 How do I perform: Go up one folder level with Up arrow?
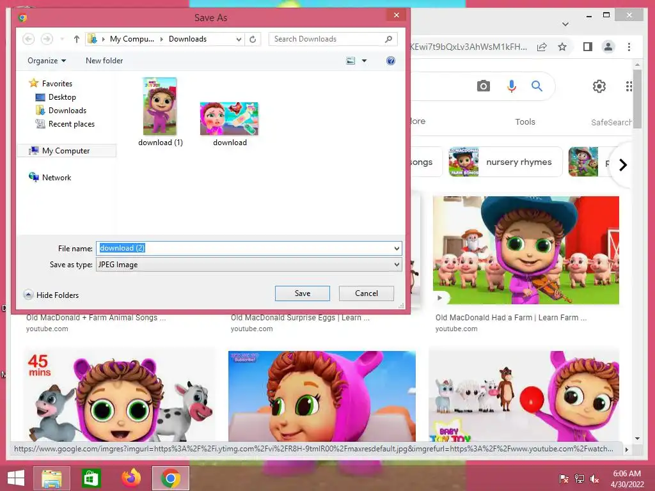tap(77, 39)
